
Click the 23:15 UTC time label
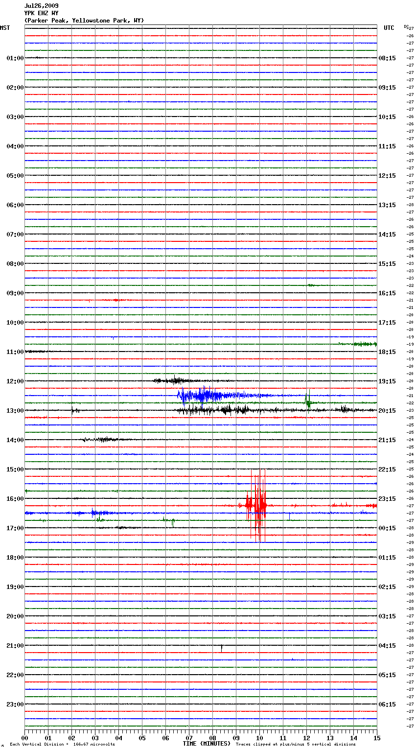(x=387, y=499)
